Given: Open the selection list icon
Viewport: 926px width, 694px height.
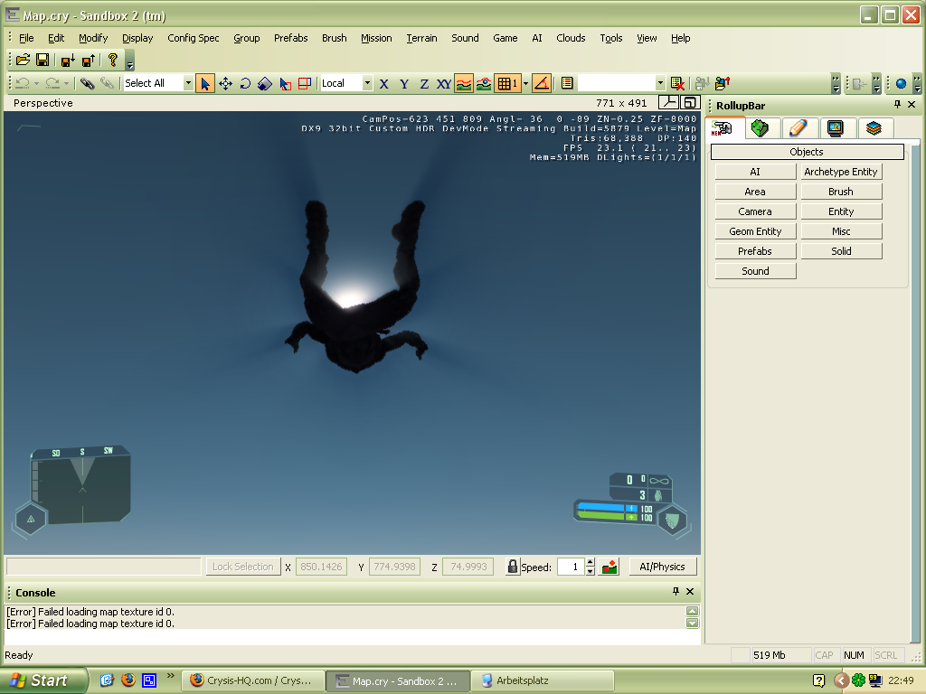Looking at the screenshot, I should pos(567,83).
